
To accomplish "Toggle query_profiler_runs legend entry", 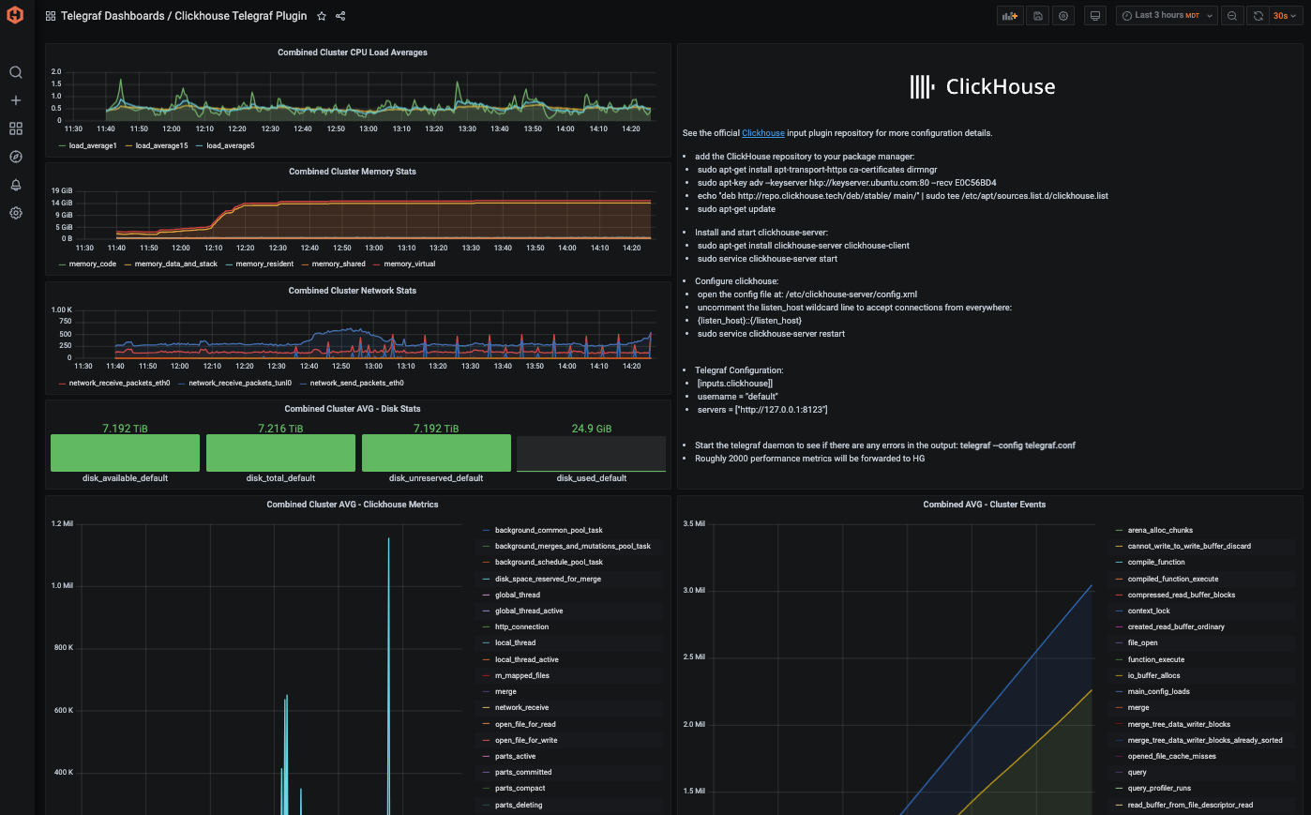I will pyautogui.click(x=1159, y=788).
